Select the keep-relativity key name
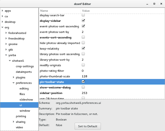 point(49,49)
